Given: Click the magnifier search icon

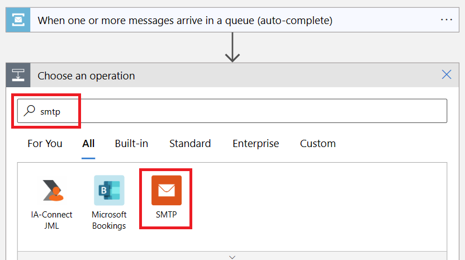Looking at the screenshot, I should 30,111.
